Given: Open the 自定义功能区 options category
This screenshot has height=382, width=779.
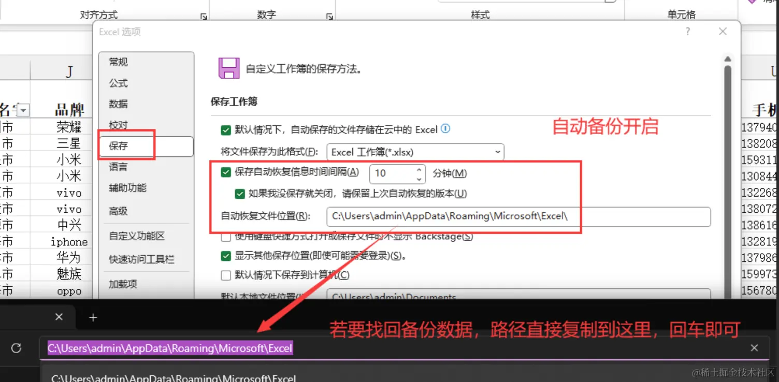Looking at the screenshot, I should coord(137,236).
